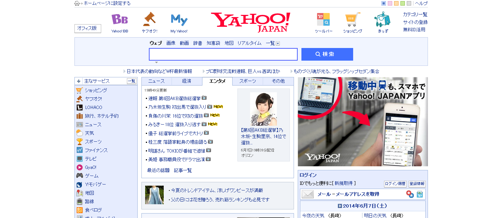Viewport: 502px width, 218px height.
Task: Click the 登録情報 button
Action: (x=417, y=184)
